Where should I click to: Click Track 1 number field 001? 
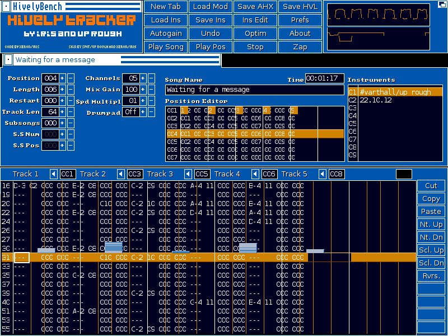[x=68, y=174]
